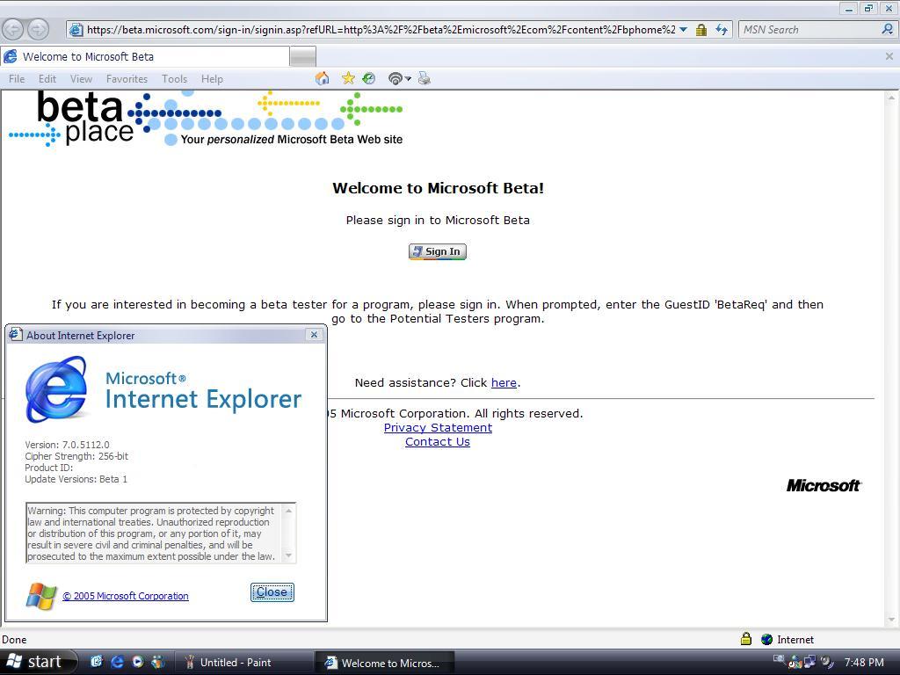Click the 7:48 PM clock
Image resolution: width=900 pixels, height=675 pixels.
[x=864, y=663]
